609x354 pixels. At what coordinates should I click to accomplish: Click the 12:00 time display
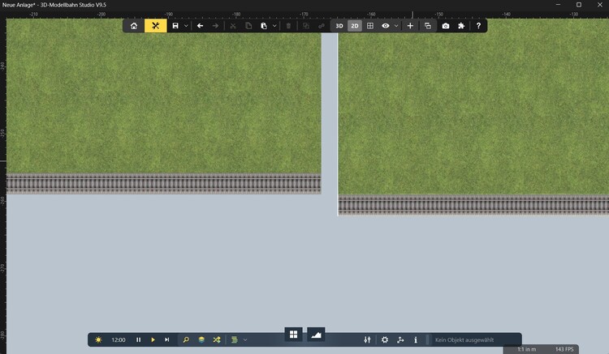[118, 340]
